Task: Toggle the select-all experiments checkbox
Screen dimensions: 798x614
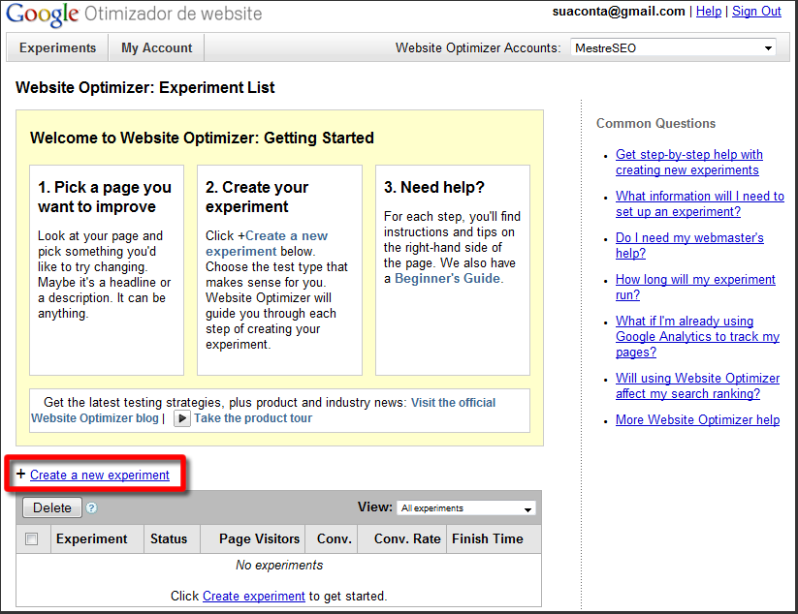Action: [x=32, y=539]
